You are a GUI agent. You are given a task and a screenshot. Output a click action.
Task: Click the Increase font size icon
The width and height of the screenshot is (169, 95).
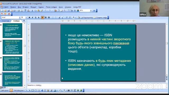pos(59,17)
